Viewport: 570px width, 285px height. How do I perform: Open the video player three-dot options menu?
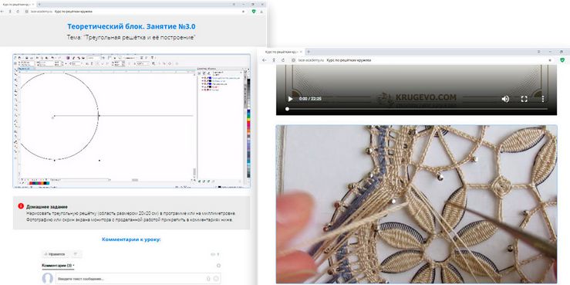pos(543,99)
